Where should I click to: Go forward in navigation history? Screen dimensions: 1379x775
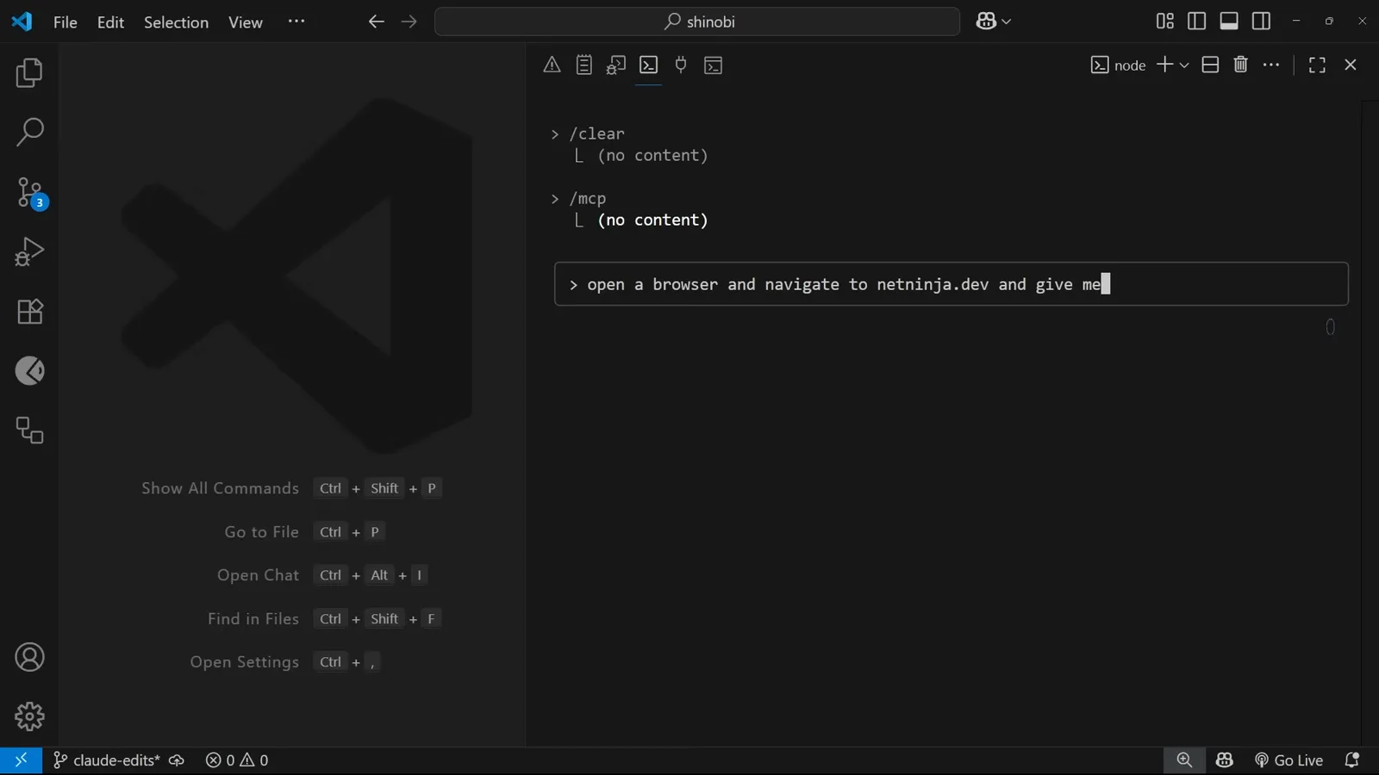coord(409,22)
